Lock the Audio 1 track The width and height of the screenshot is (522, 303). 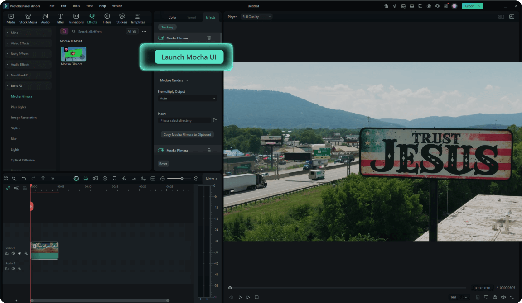coord(7,269)
